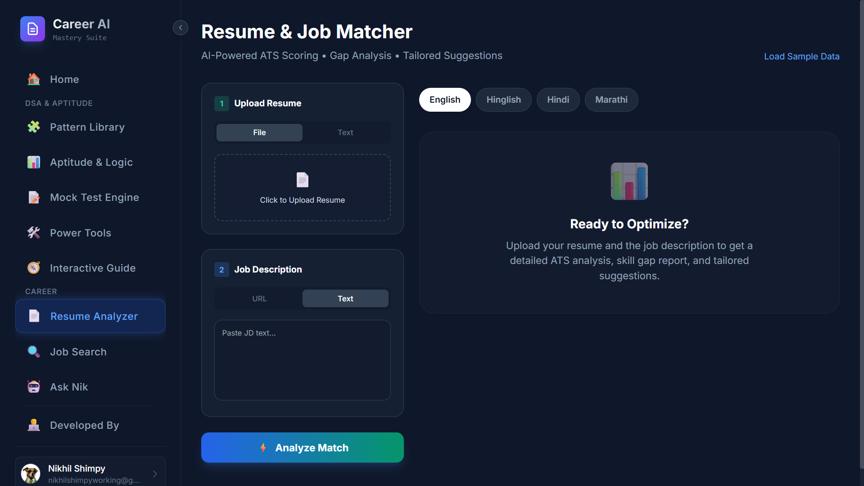This screenshot has height=486, width=864.
Task: Select the Home icon in sidebar
Action: coord(33,79)
